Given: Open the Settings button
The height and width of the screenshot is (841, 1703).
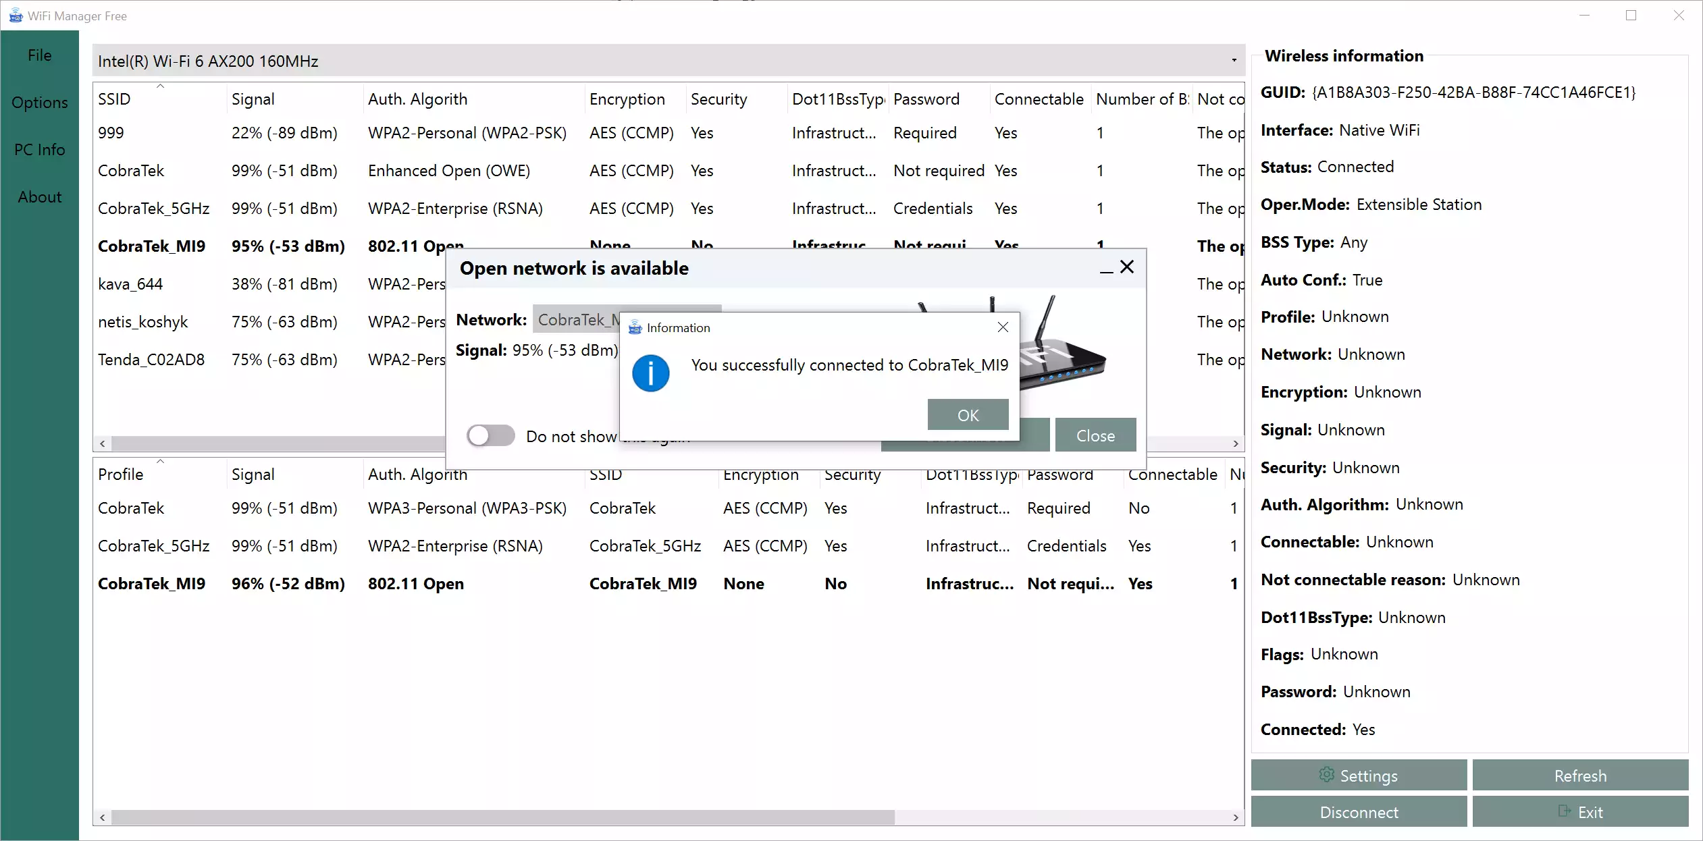Looking at the screenshot, I should [1359, 776].
